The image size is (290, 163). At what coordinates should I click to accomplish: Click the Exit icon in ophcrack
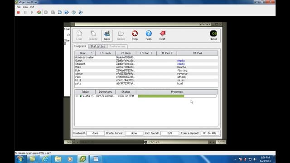[162, 35]
